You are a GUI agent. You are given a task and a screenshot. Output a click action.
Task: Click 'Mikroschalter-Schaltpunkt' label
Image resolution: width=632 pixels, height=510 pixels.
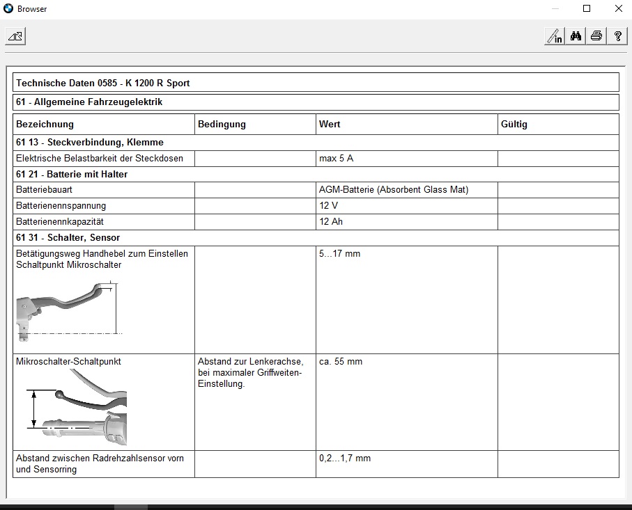68,362
